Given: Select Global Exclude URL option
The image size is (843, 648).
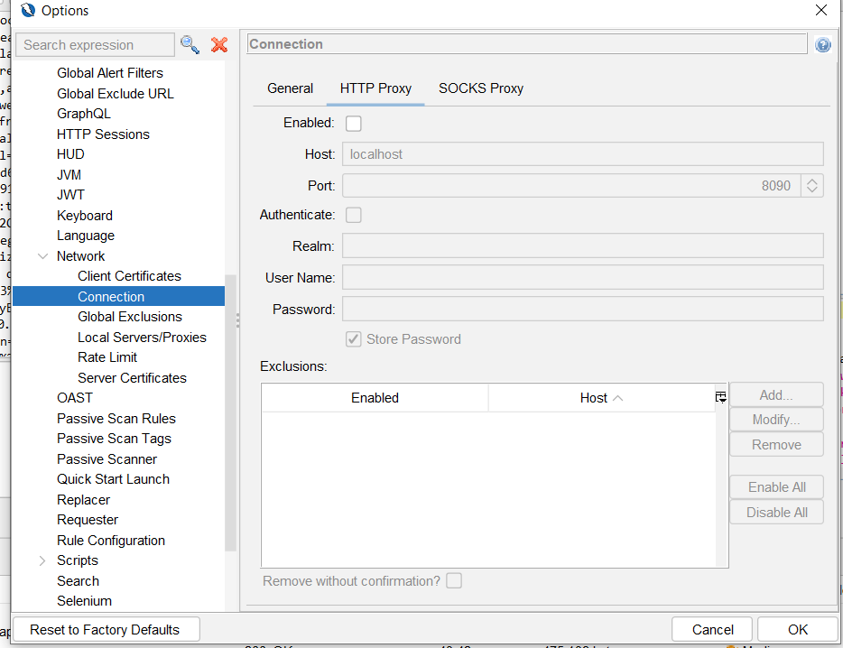Looking at the screenshot, I should pos(115,94).
